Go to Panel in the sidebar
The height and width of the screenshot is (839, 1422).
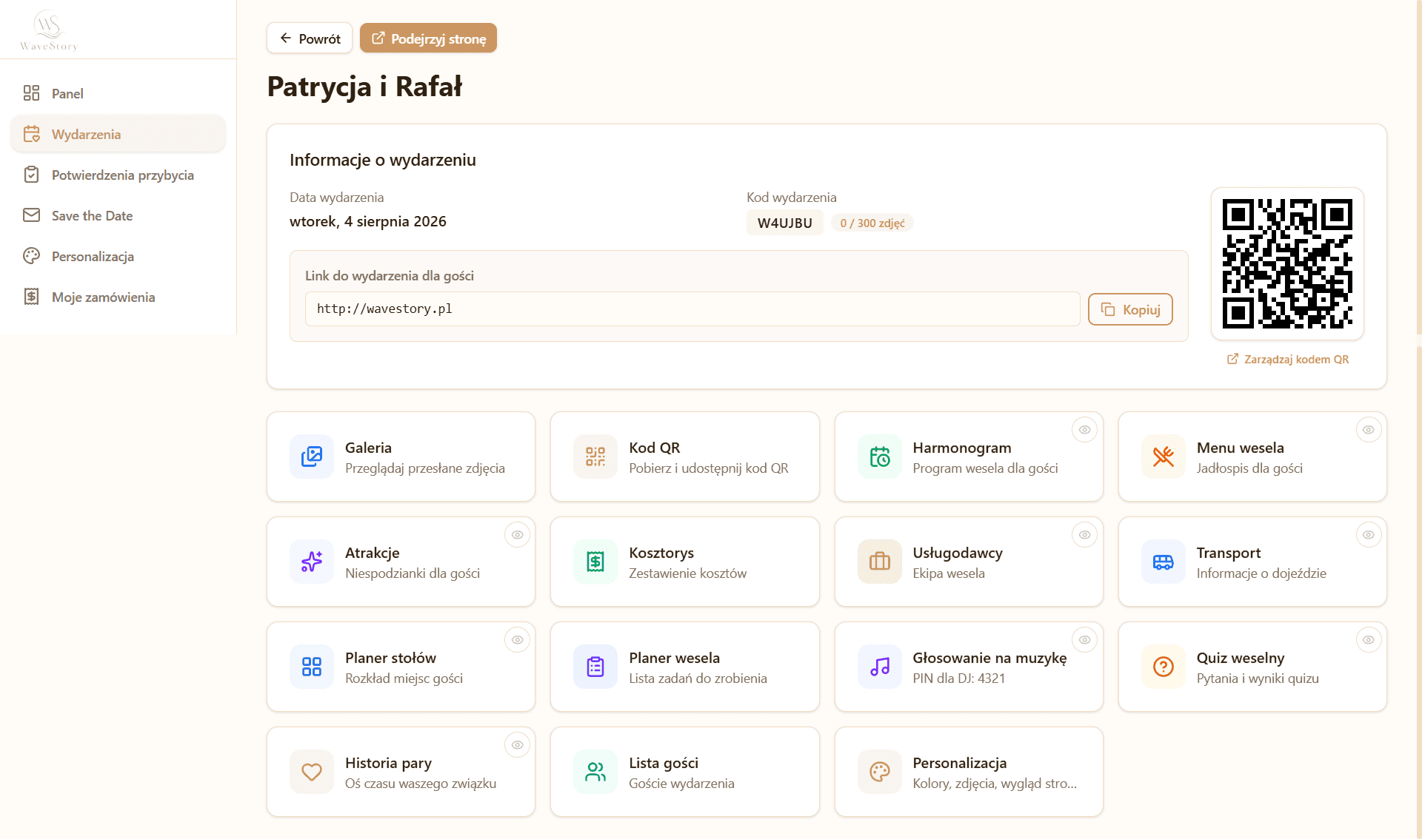118,93
